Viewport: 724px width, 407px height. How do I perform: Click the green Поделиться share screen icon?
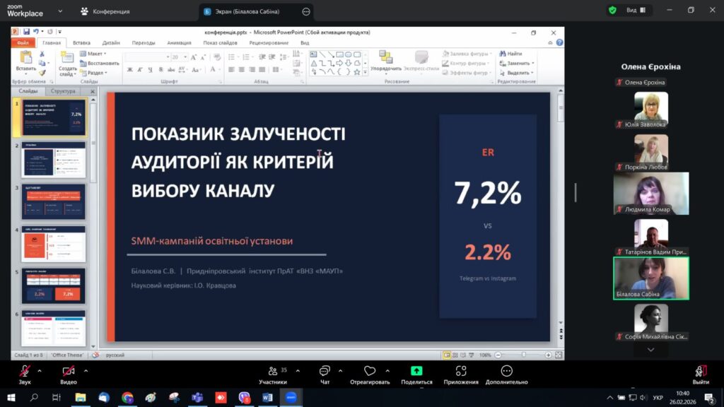point(416,371)
